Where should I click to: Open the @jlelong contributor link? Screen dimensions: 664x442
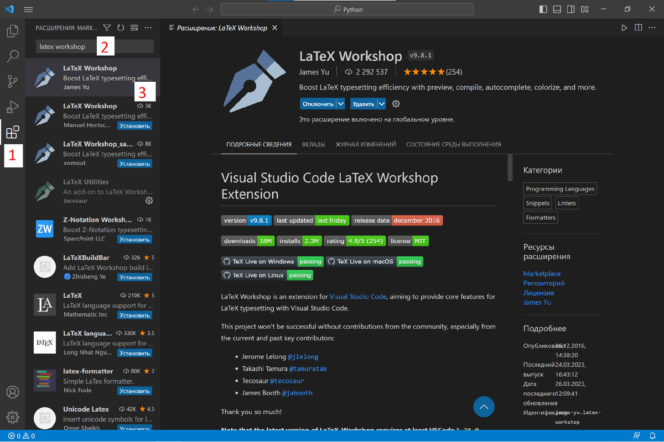coord(303,357)
